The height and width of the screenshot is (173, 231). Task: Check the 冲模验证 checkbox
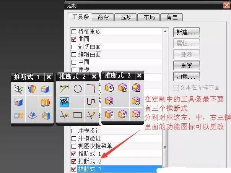coord(74,138)
